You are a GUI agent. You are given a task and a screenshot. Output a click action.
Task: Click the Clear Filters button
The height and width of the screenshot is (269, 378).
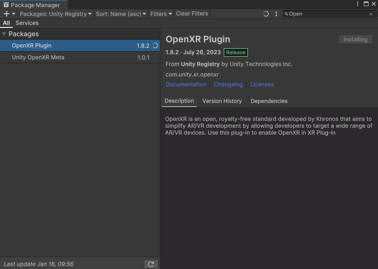pyautogui.click(x=192, y=14)
